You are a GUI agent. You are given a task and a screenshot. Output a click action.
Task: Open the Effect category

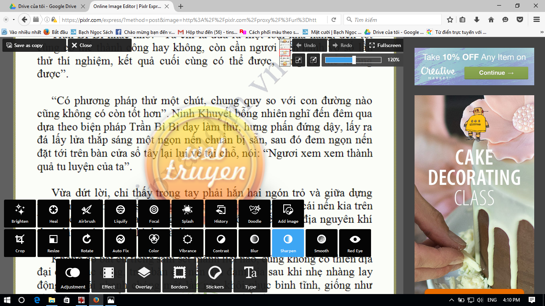109,276
